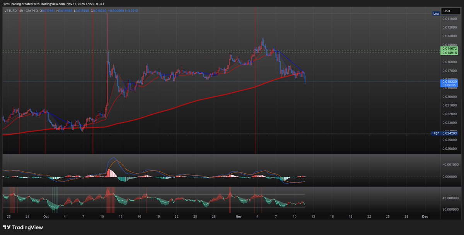Screen dimensions: 464x235
Task: Click Oct on the date axis
Action: 46,216
